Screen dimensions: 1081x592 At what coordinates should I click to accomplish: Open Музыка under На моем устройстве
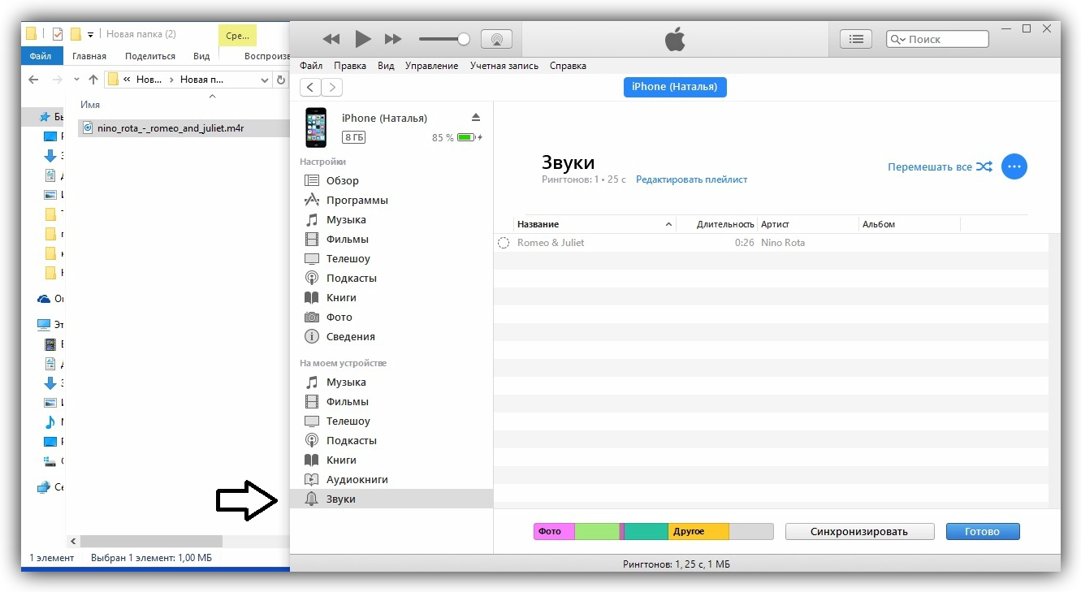coord(391,382)
